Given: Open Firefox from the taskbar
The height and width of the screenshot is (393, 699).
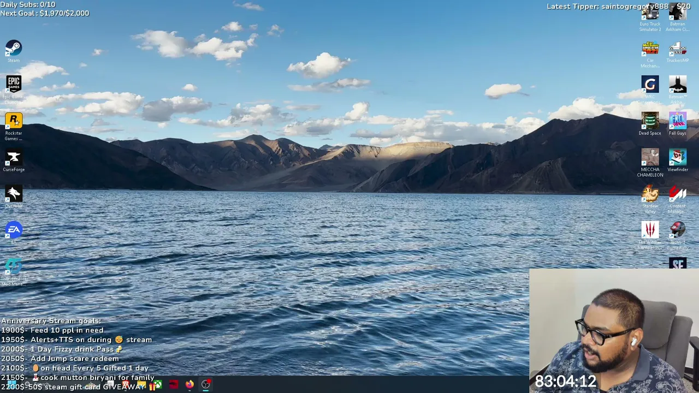Looking at the screenshot, I should click(189, 385).
